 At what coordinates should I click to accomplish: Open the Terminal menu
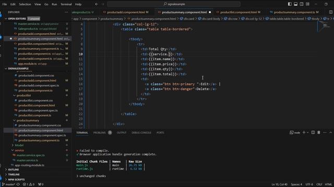[x=66, y=4]
